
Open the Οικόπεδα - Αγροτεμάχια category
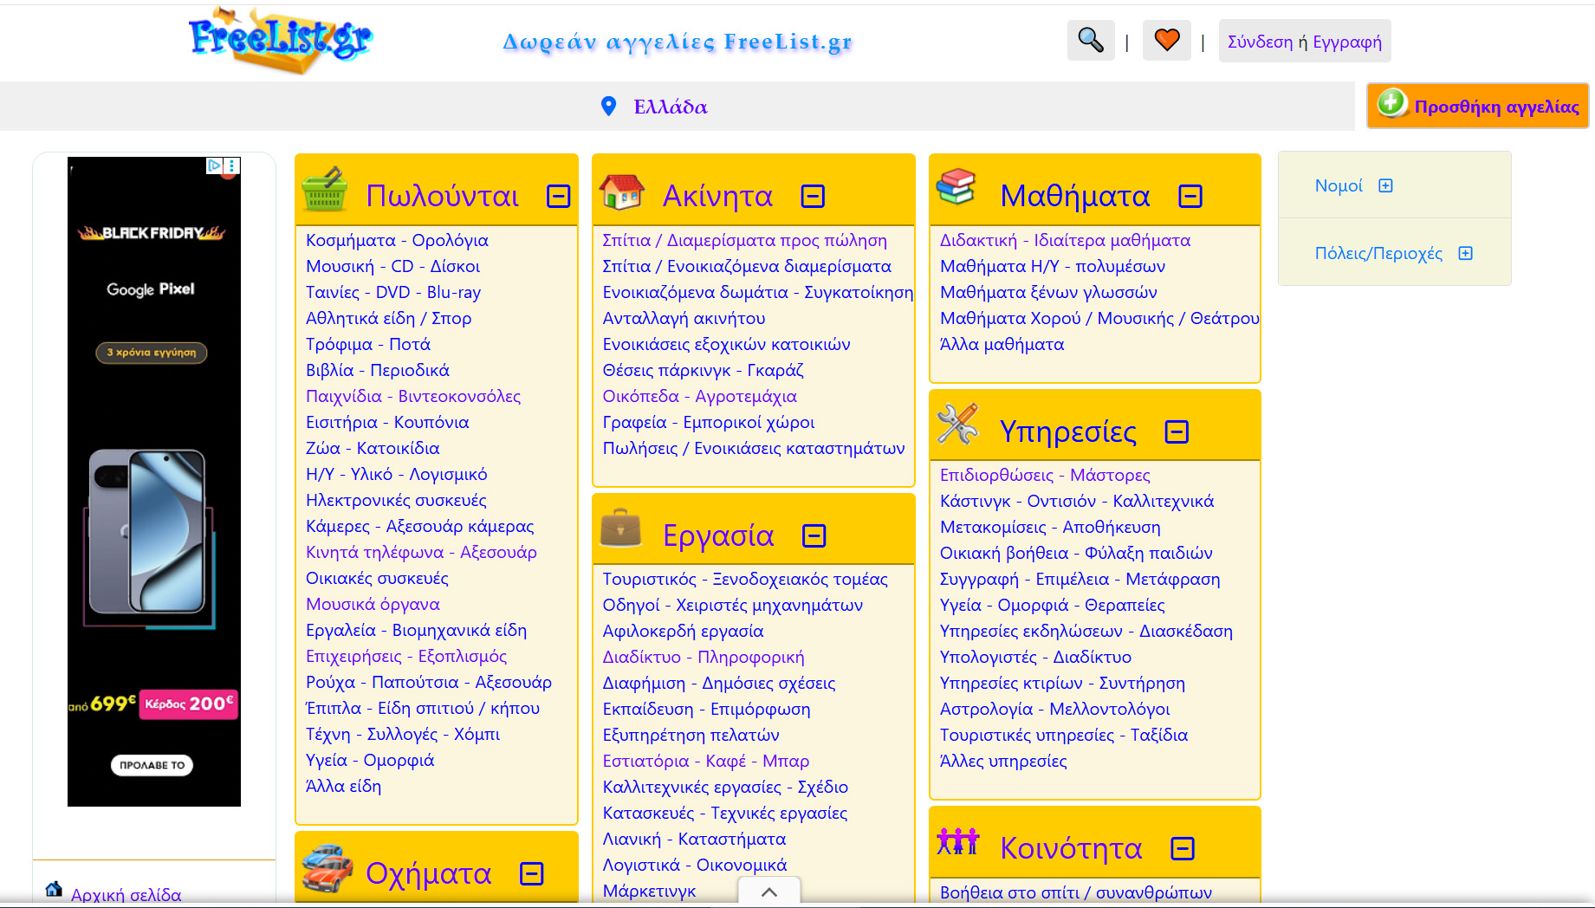click(x=699, y=396)
